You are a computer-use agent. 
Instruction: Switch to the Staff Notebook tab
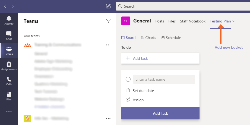tap(192, 21)
